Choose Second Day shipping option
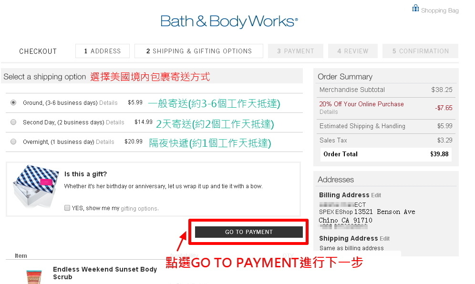This screenshot has width=475, height=284. [x=13, y=122]
